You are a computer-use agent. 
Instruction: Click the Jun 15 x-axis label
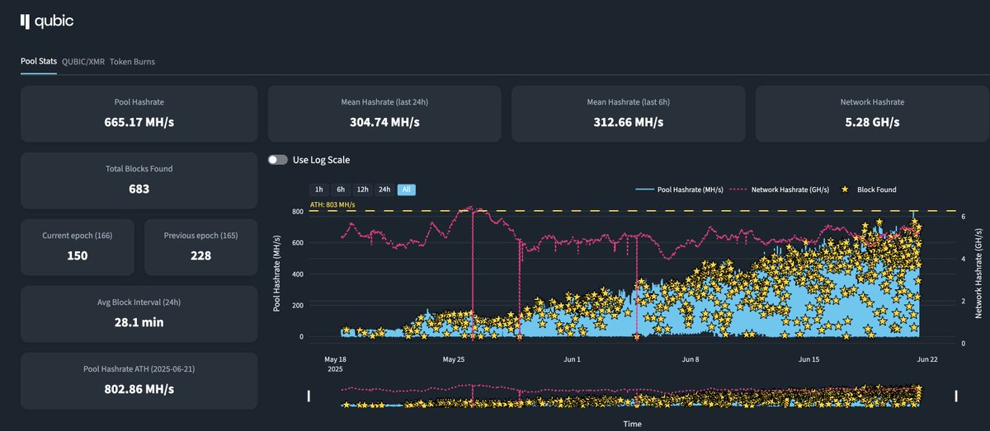click(x=809, y=359)
